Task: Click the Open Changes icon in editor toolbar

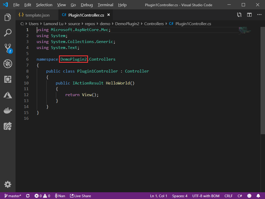Action: coord(239,15)
